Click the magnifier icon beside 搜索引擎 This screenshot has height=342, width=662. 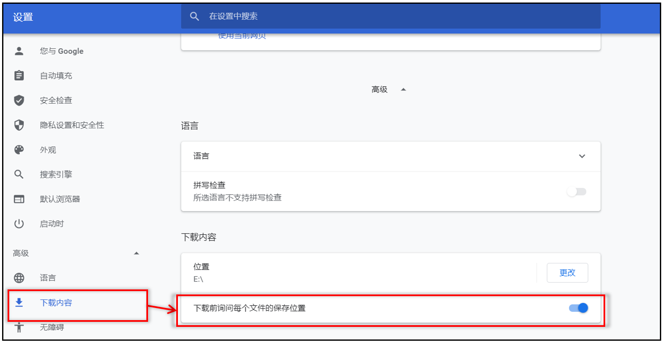click(x=19, y=174)
